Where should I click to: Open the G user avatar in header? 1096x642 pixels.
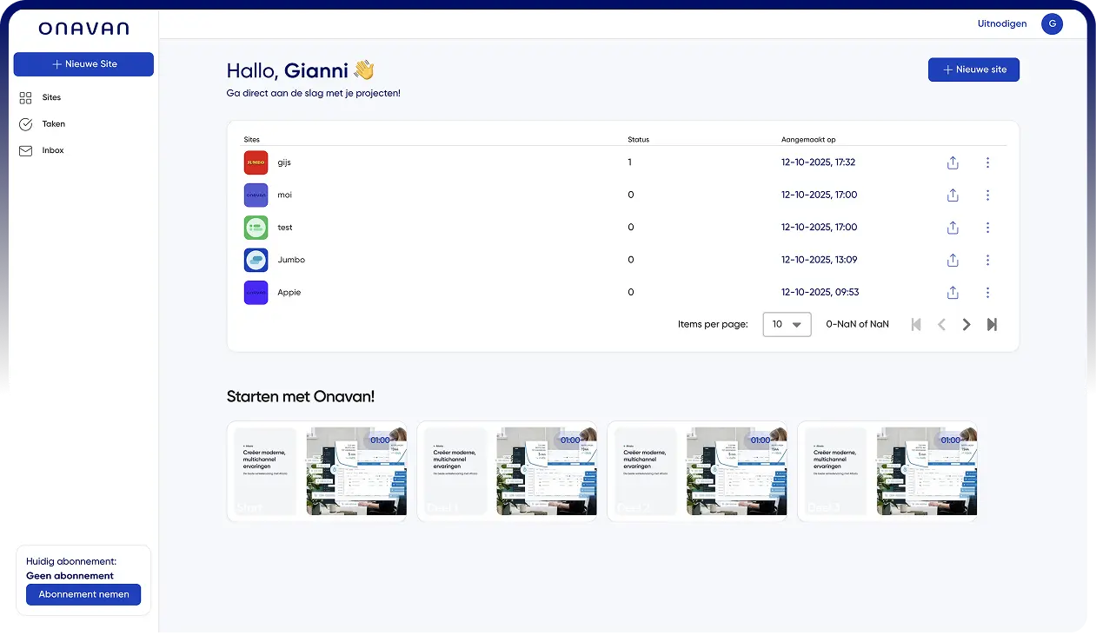pos(1052,24)
